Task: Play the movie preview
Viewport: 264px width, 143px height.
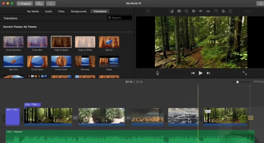Action: pyautogui.click(x=201, y=73)
